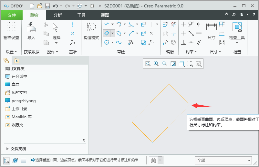Expand the 设置 group dropdown

(11, 52)
